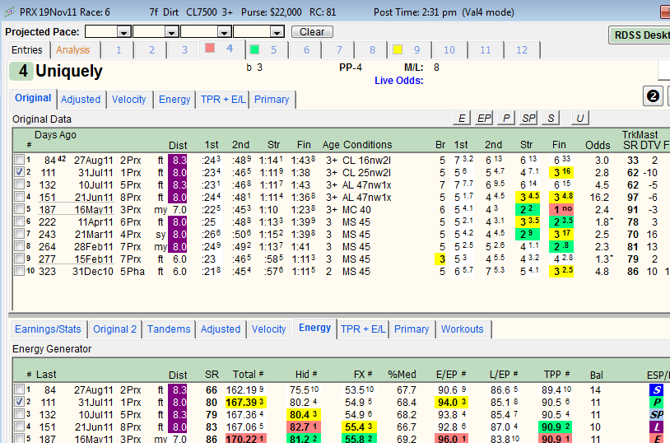Click the blue S ESP icon
Viewport: 670px width, 443px height.
click(x=657, y=389)
